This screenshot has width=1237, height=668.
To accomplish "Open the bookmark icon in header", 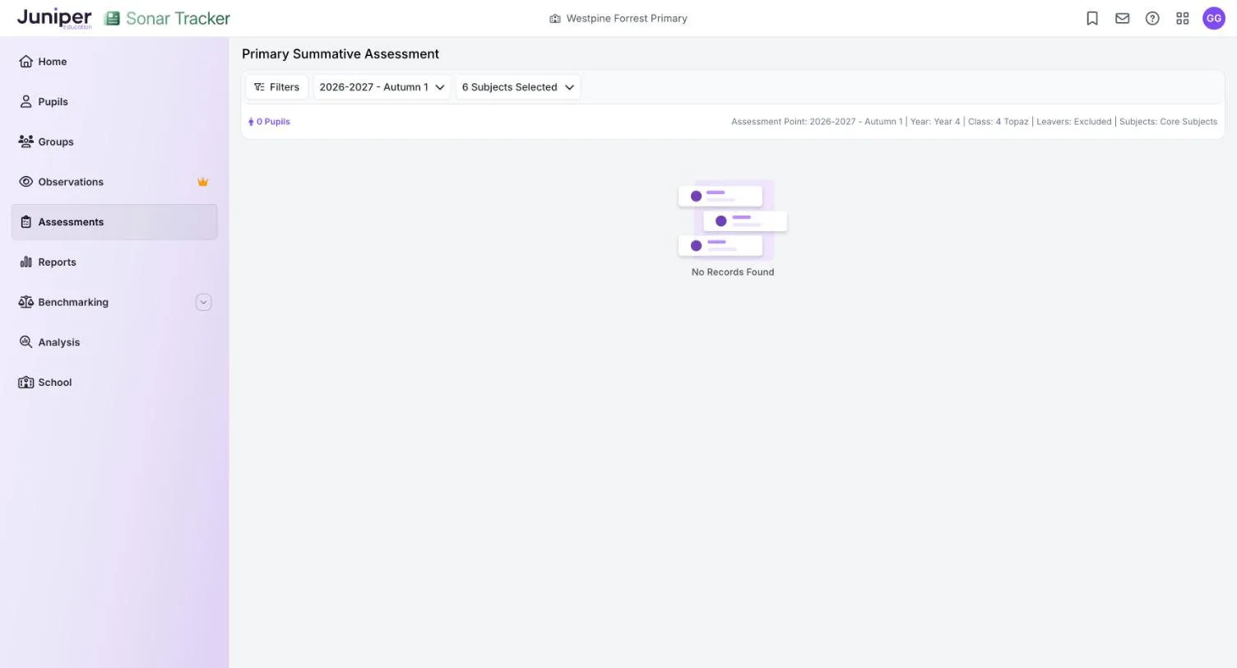I will 1092,18.
